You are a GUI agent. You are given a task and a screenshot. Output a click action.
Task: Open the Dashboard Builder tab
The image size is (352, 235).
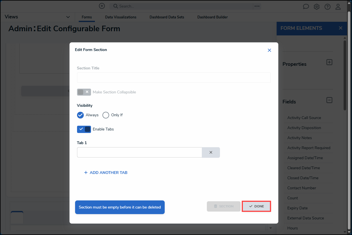pos(212,17)
